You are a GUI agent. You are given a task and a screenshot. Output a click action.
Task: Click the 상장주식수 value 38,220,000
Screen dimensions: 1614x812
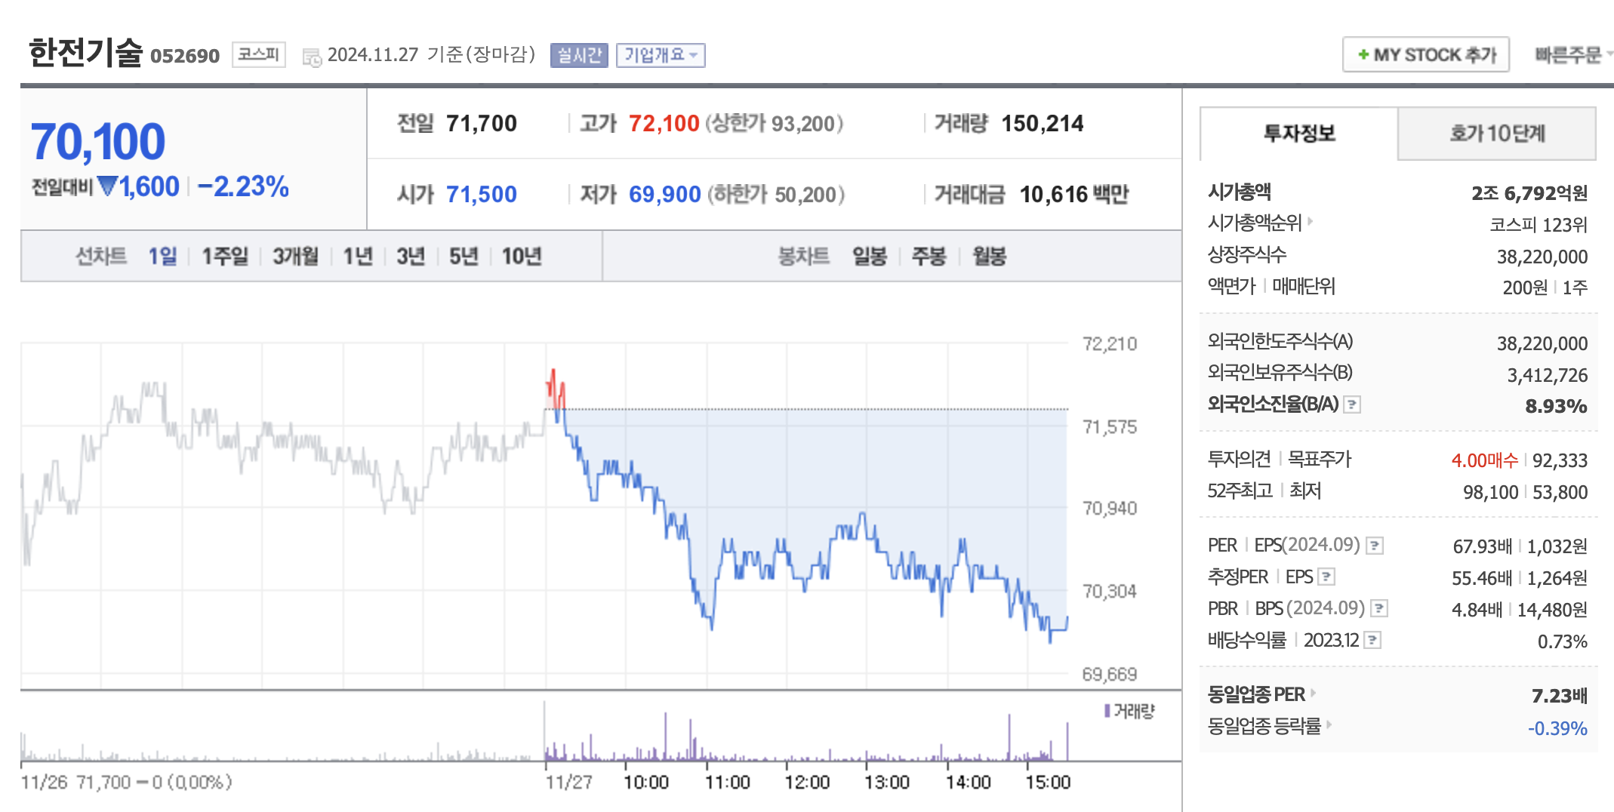click(1542, 257)
